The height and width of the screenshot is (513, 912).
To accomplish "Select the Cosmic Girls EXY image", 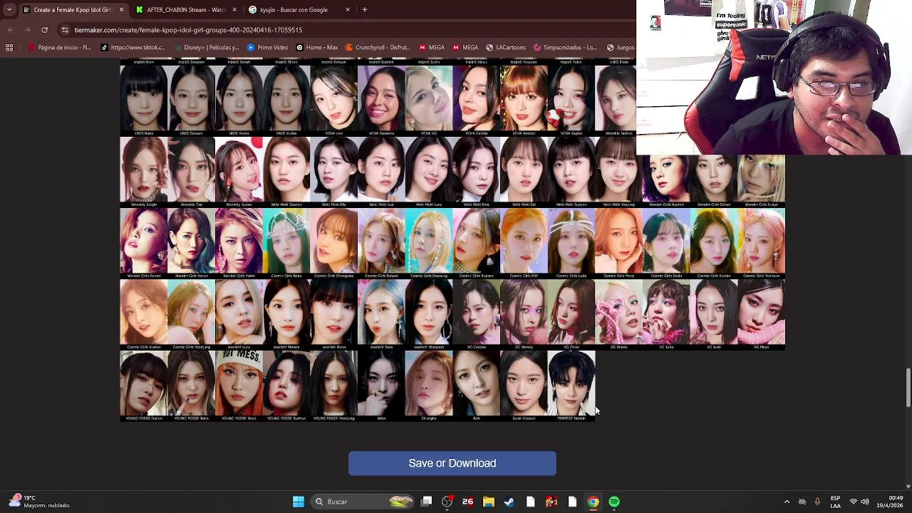I will click(524, 243).
